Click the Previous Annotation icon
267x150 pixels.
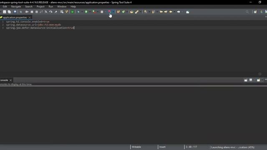click(154, 12)
